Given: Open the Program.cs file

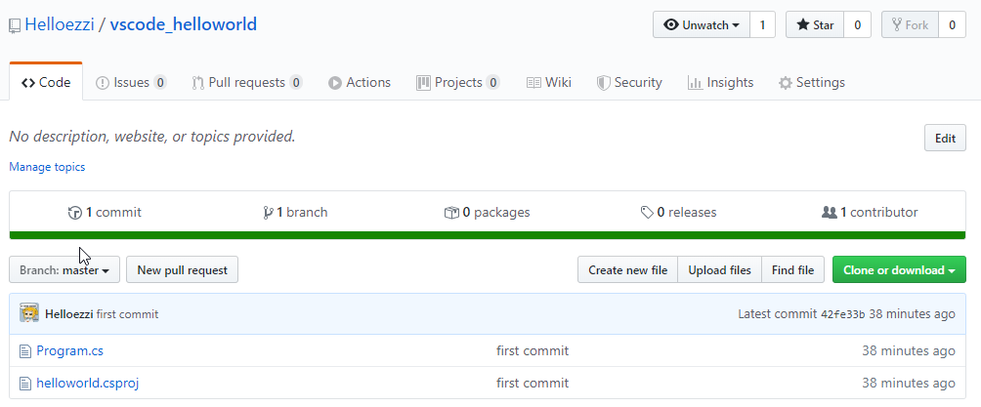Looking at the screenshot, I should tap(70, 350).
